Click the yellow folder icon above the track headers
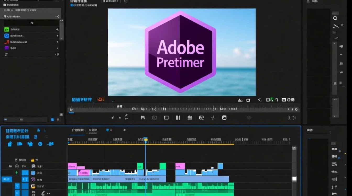This screenshot has width=352, height=196. (x=33, y=160)
